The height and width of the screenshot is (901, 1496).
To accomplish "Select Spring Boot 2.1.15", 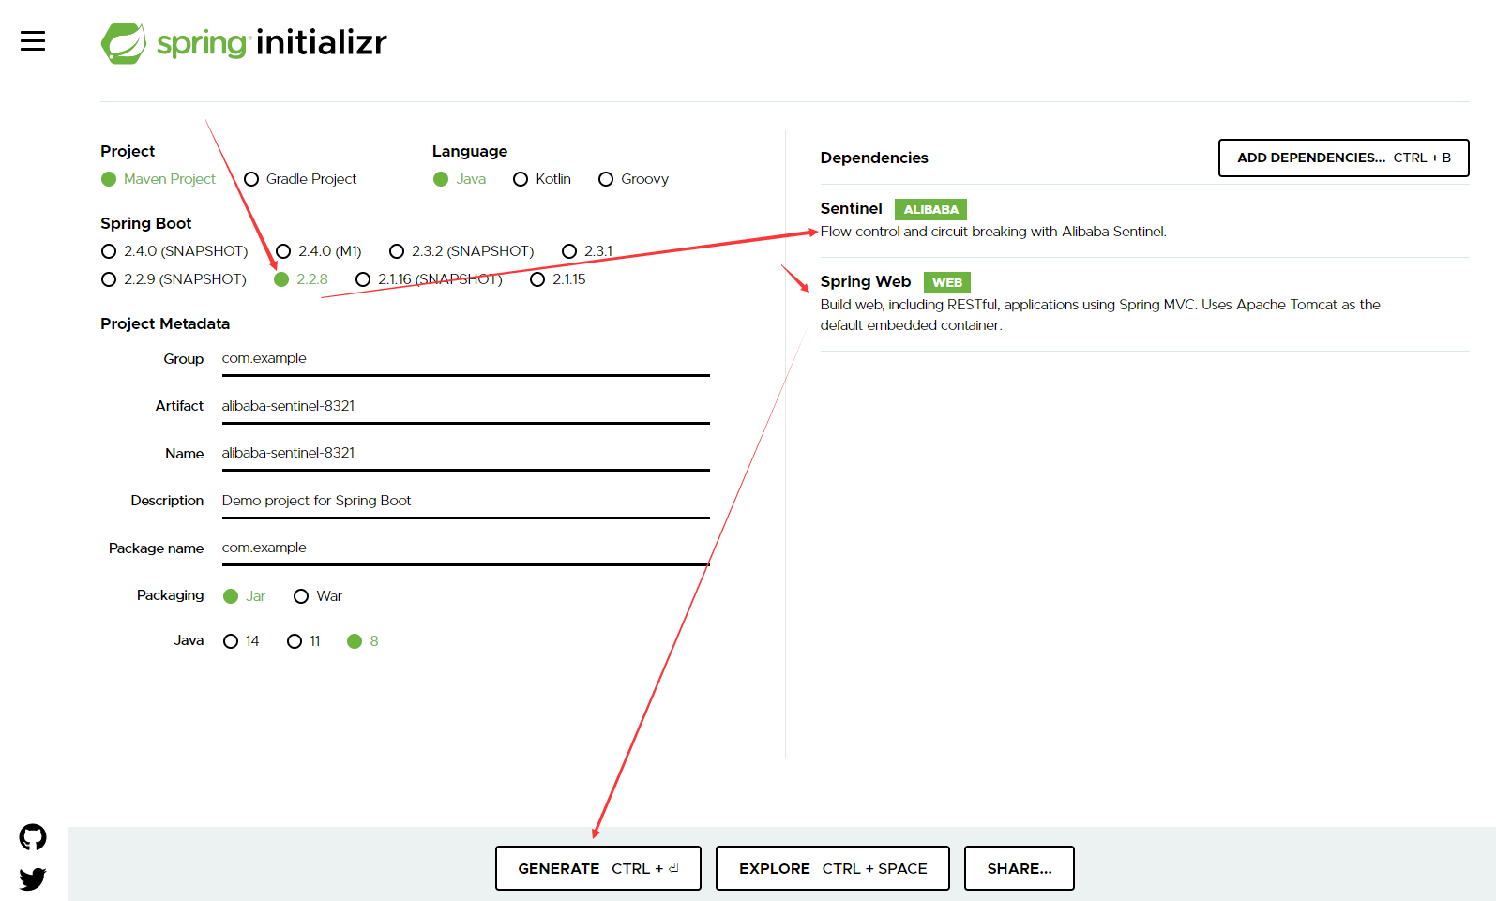I will 558,279.
